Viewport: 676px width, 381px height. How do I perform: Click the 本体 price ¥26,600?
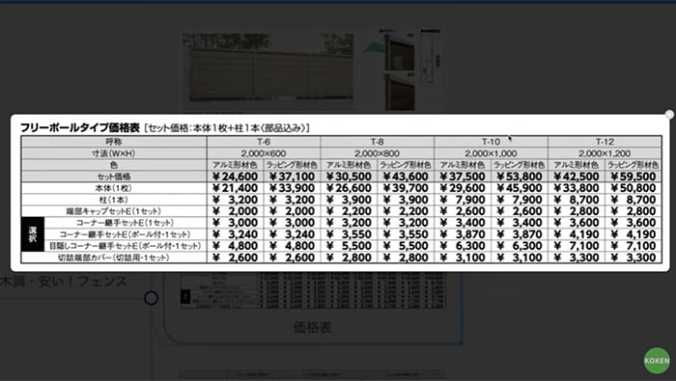(x=349, y=188)
